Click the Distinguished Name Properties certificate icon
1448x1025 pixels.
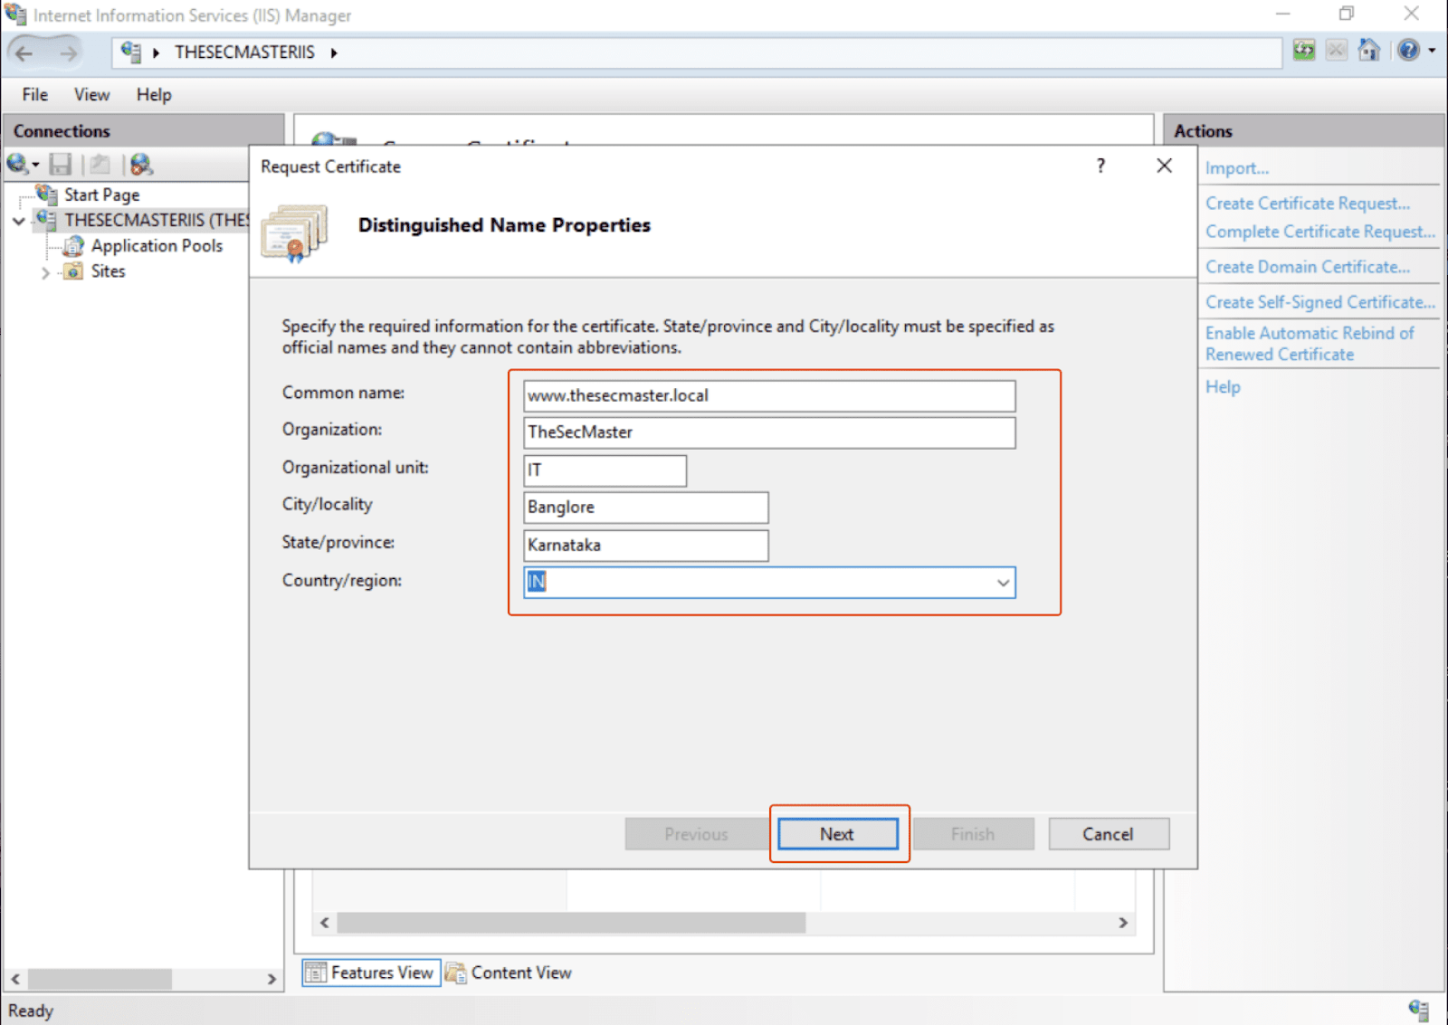point(294,233)
